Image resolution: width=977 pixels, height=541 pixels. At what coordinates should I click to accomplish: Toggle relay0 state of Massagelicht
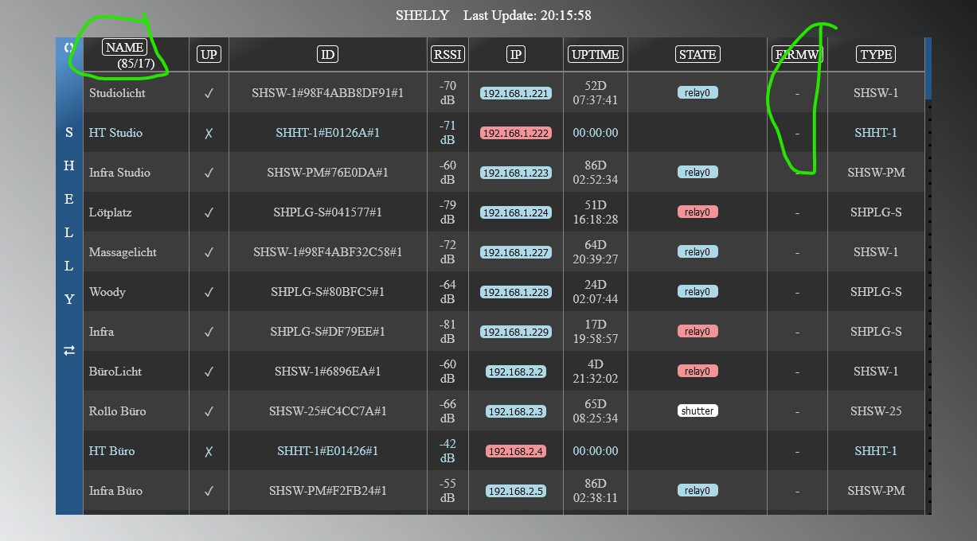[x=698, y=252]
